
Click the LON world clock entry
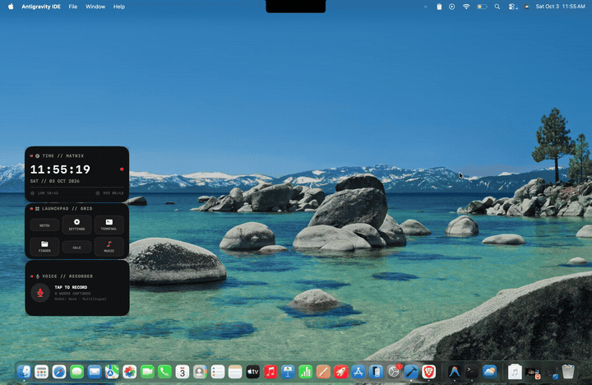(44, 193)
